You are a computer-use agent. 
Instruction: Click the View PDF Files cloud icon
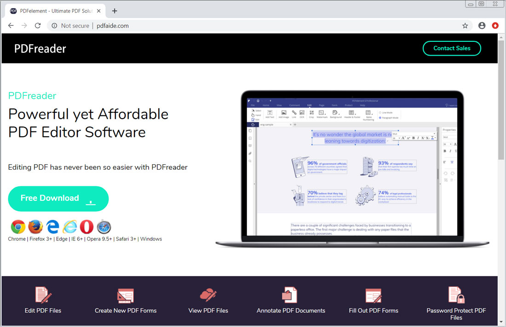click(x=208, y=294)
